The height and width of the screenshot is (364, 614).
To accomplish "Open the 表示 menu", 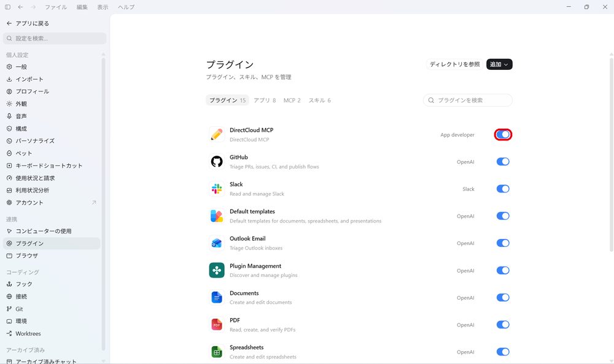I will click(103, 7).
